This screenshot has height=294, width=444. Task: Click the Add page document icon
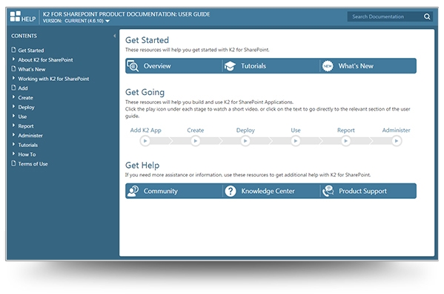click(13, 88)
